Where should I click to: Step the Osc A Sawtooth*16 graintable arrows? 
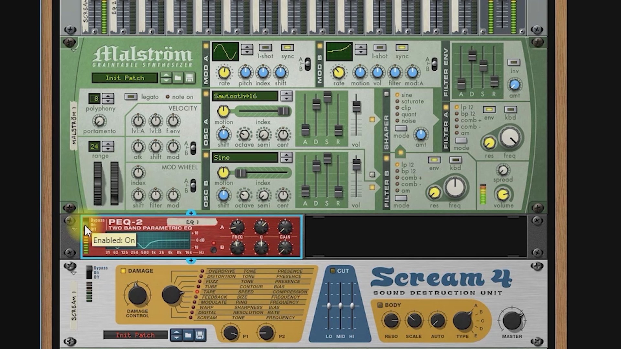tap(286, 96)
